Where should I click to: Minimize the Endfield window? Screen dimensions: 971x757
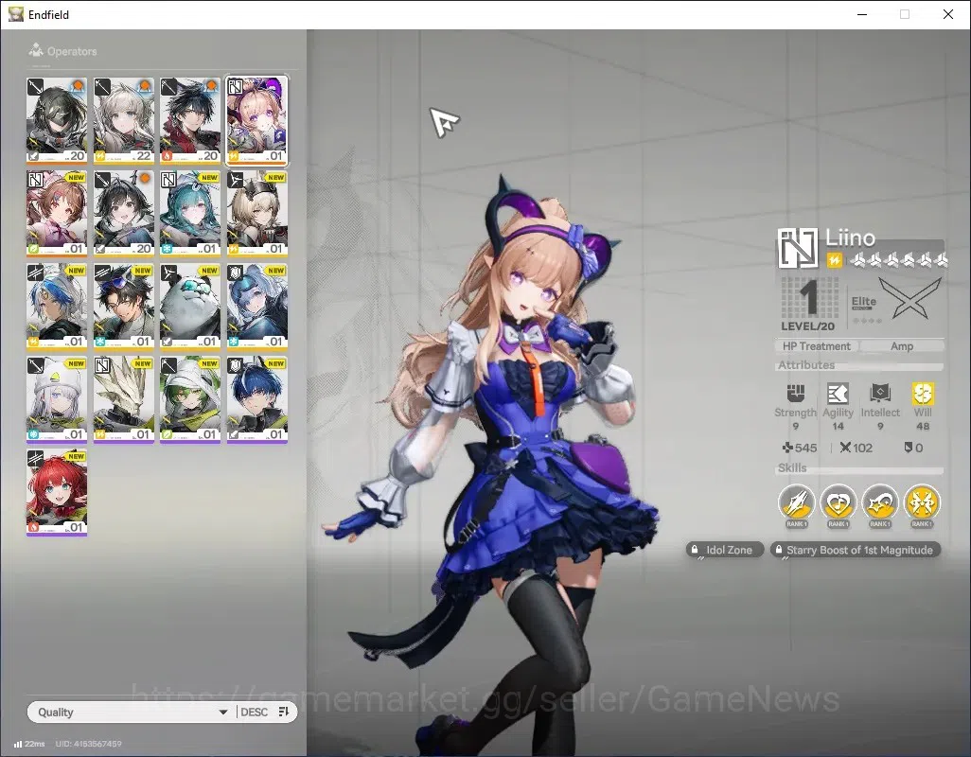pyautogui.click(x=861, y=14)
